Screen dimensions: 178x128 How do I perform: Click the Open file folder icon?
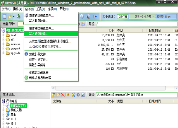10,17
